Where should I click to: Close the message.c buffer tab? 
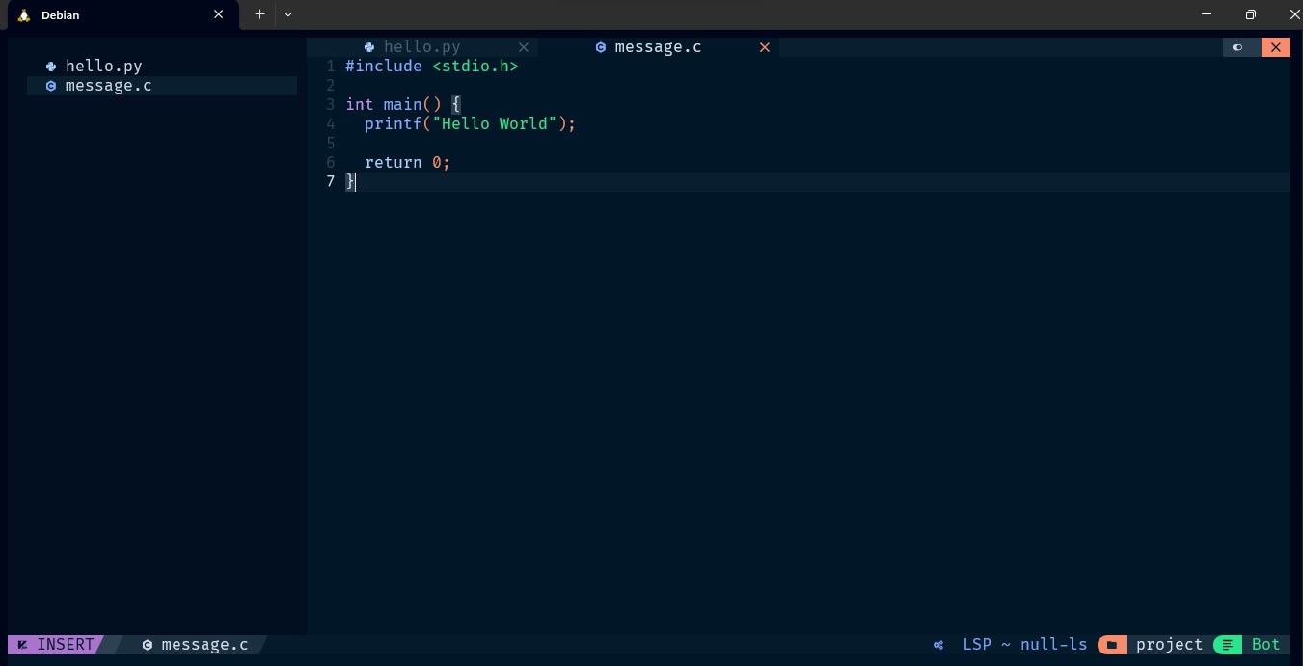pos(765,47)
